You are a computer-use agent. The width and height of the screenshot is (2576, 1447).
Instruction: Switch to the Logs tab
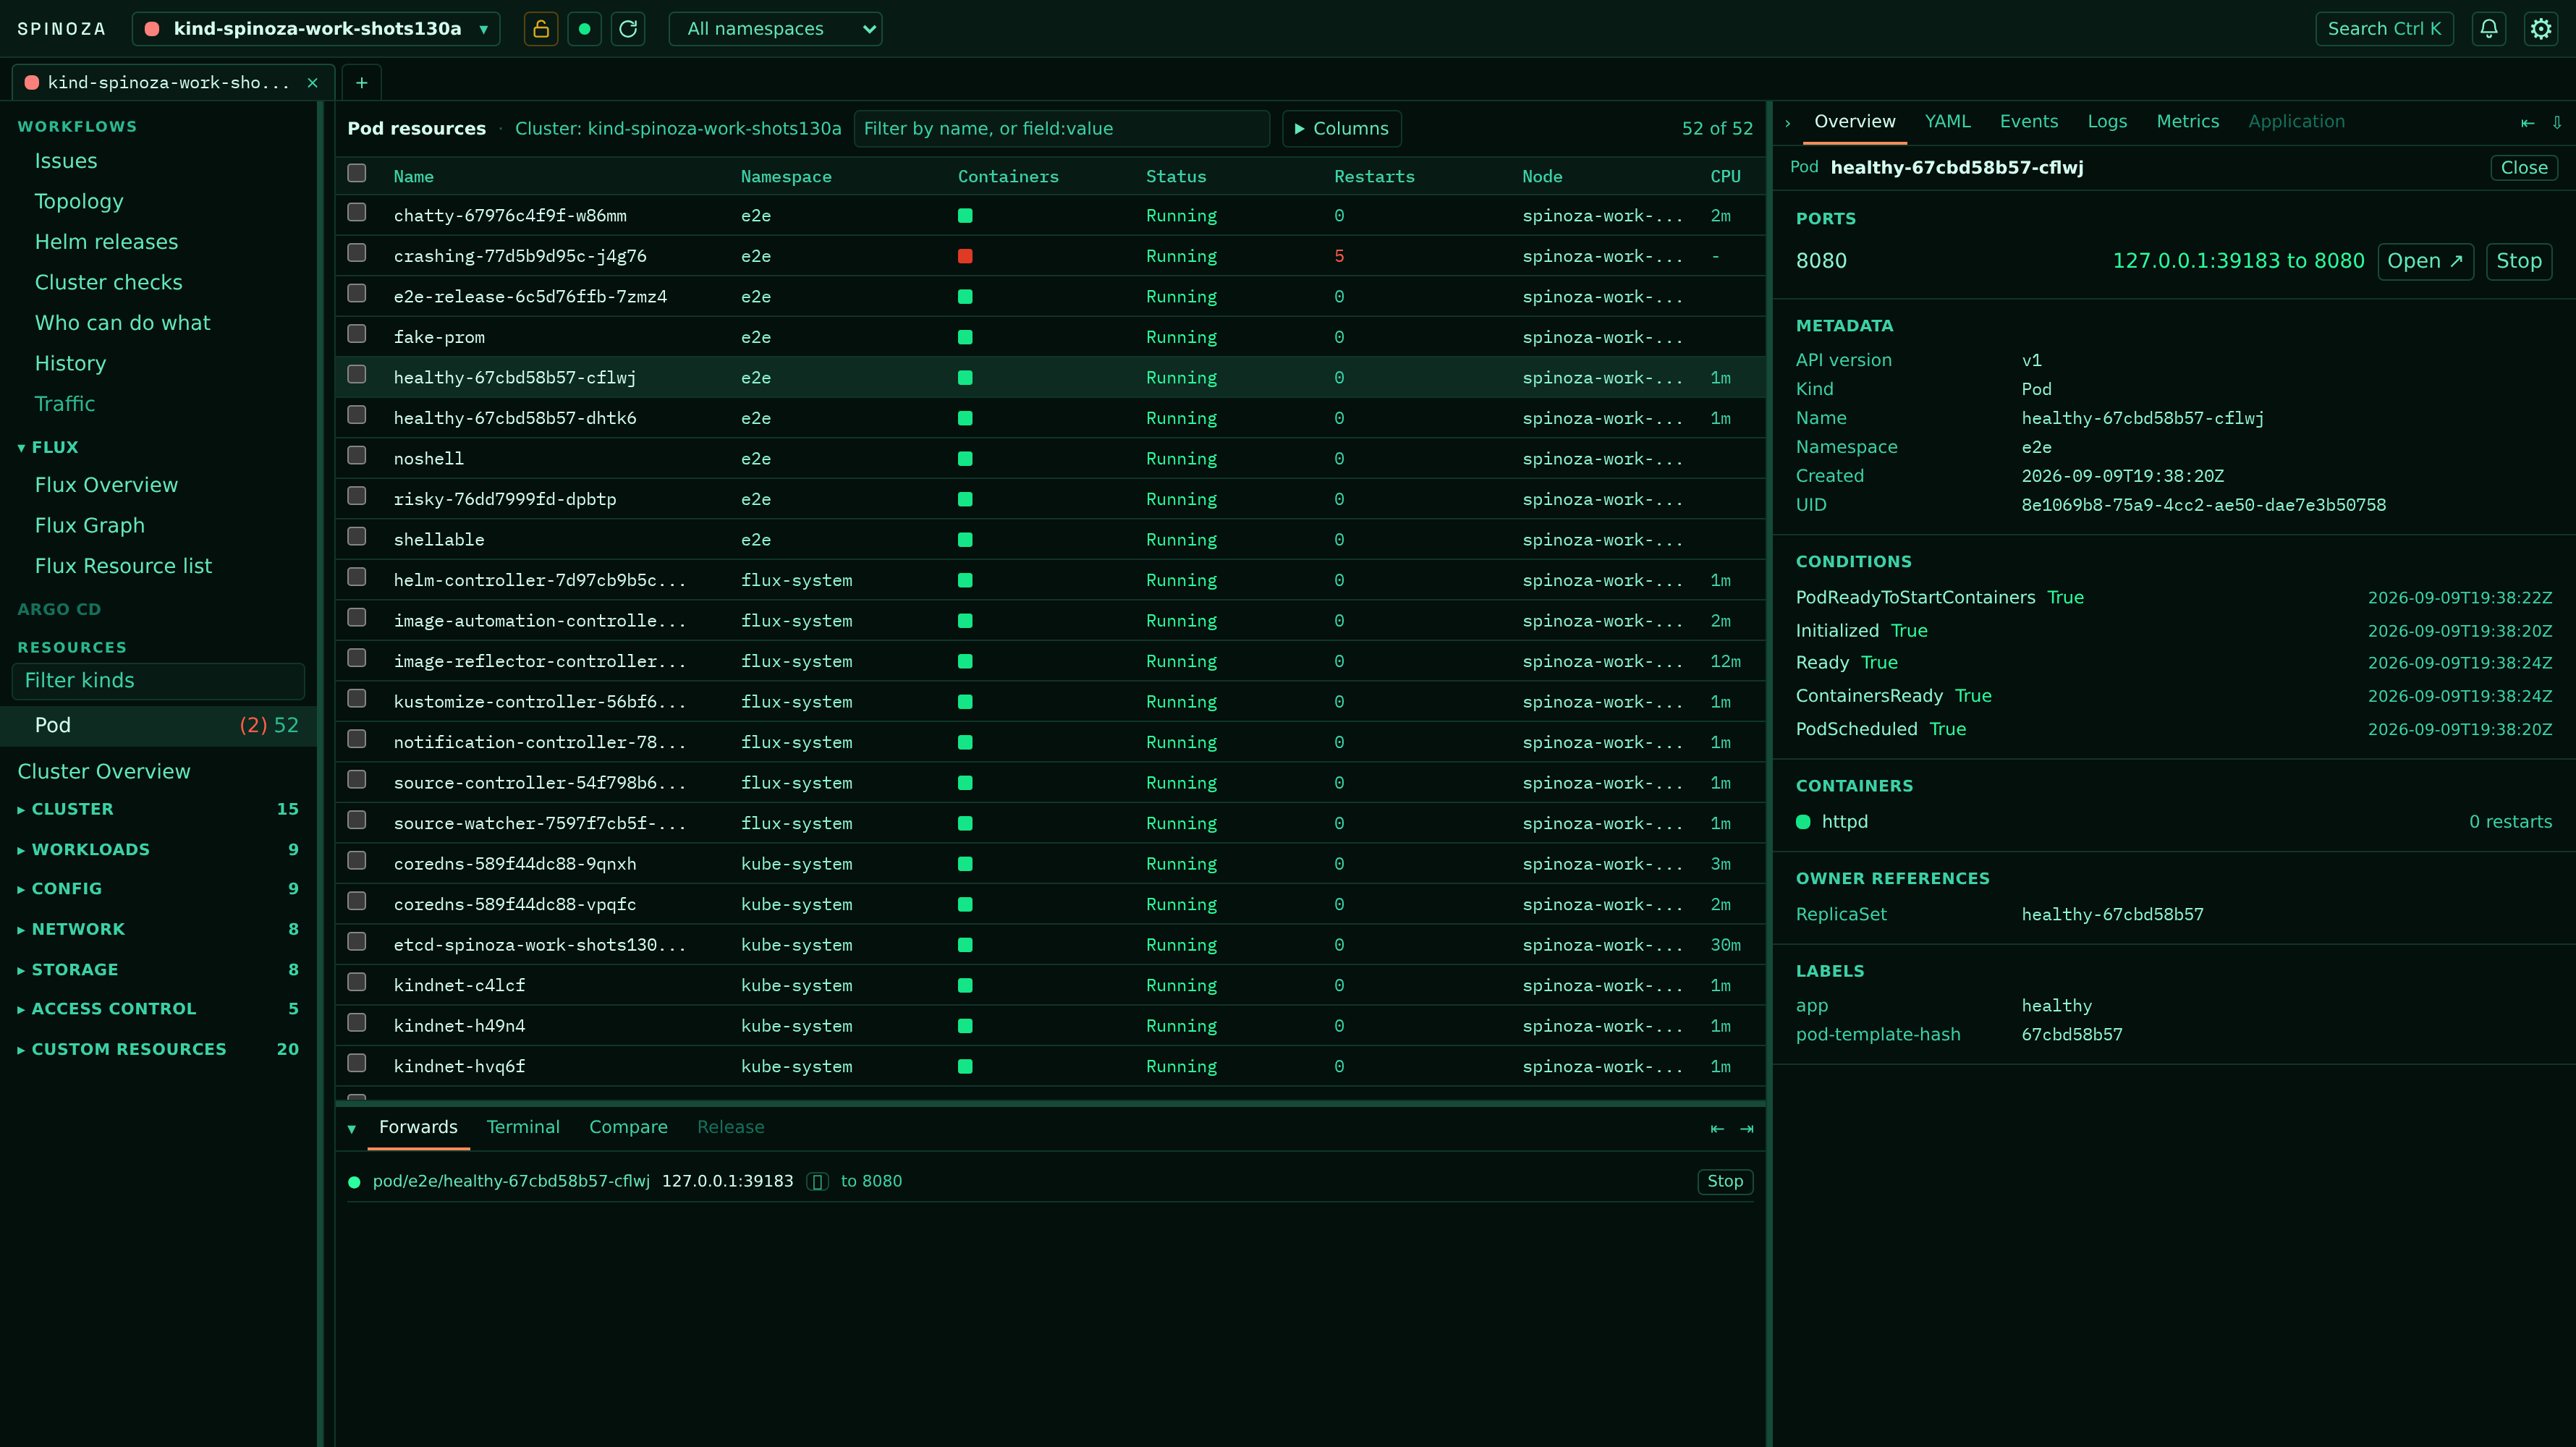pos(2107,122)
